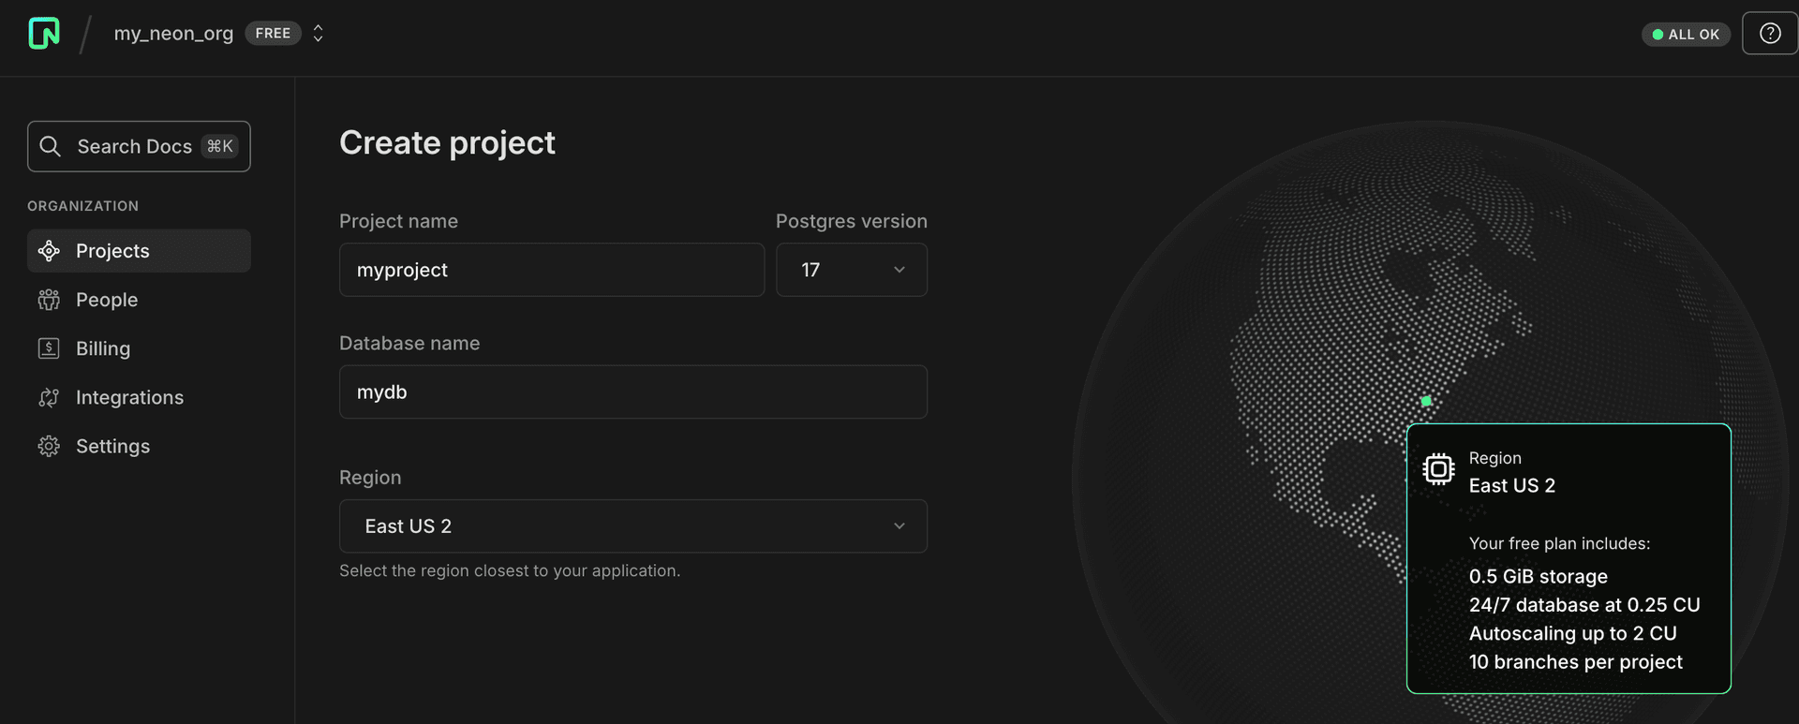Click the magnifier icon in Search Docs
This screenshot has height=724, width=1799.
(x=51, y=147)
